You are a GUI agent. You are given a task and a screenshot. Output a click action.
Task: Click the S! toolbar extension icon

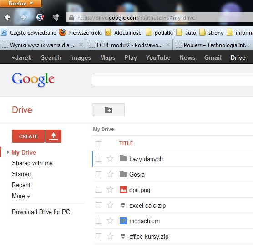40,17
